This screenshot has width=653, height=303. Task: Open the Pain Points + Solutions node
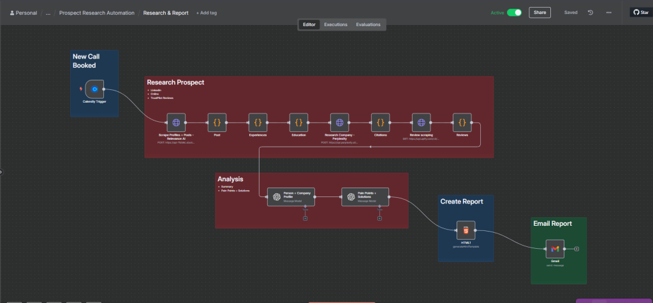click(351, 197)
